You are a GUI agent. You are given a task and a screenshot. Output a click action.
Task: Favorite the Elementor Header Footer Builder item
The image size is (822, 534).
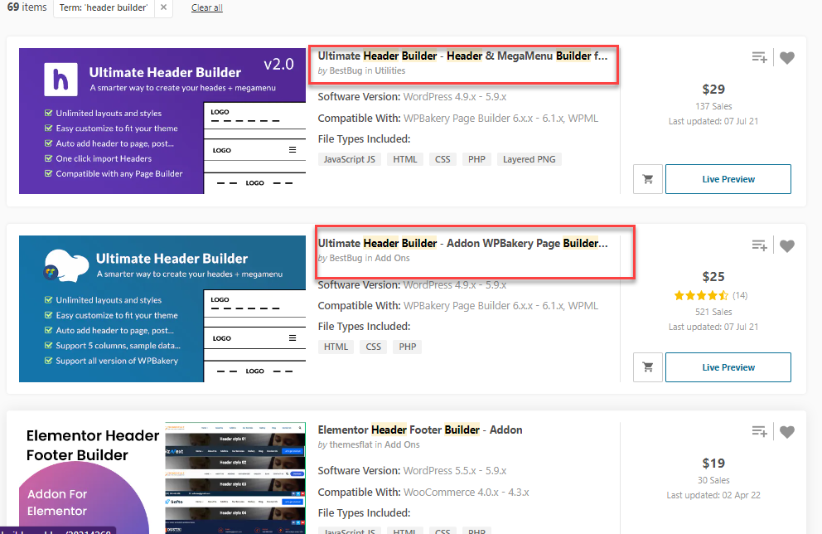[x=787, y=431]
